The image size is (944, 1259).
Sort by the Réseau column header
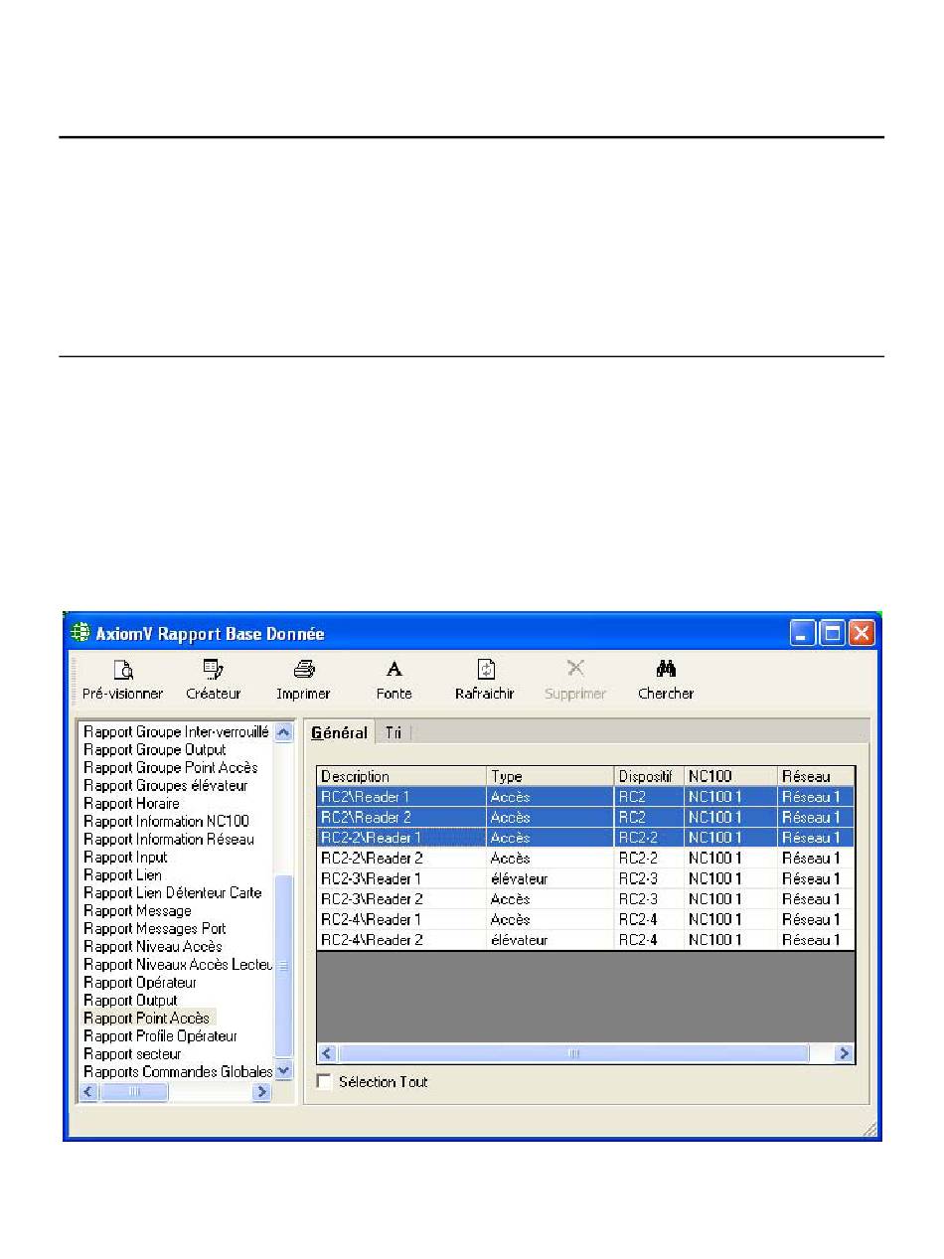pyautogui.click(x=816, y=776)
